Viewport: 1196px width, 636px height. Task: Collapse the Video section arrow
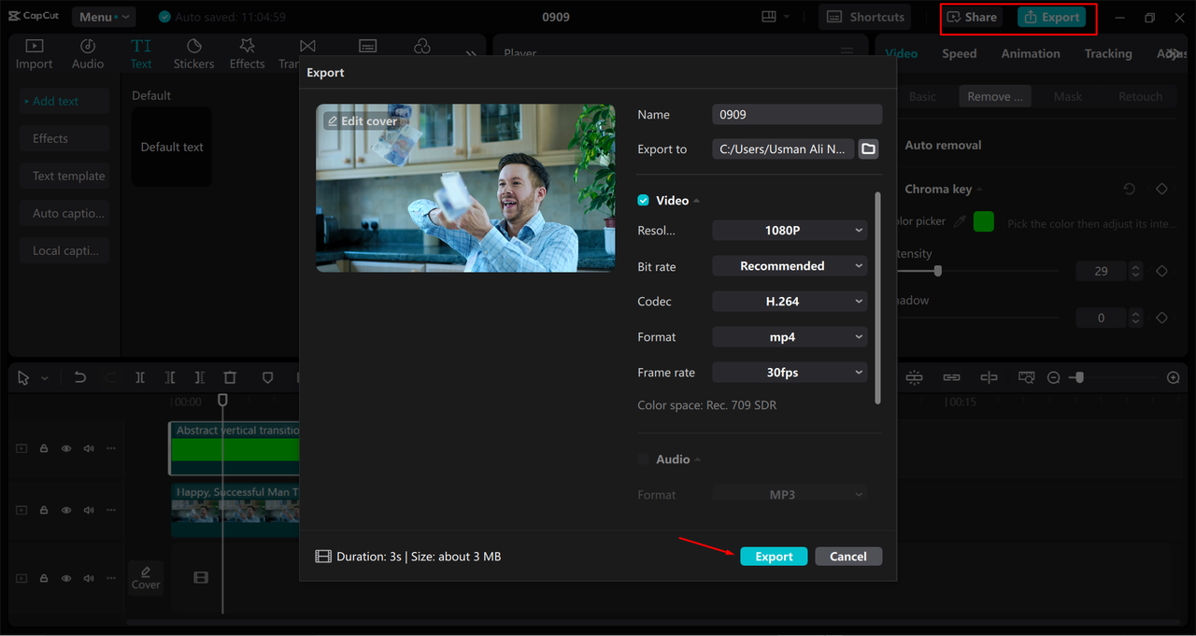[x=696, y=201]
